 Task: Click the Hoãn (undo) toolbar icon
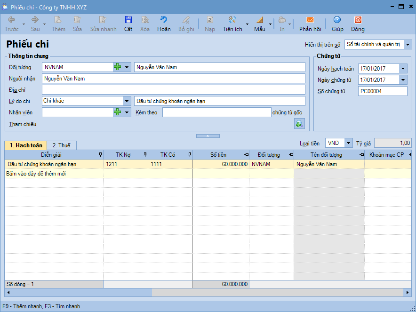(164, 20)
